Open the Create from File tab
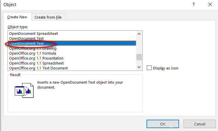218x131 pixels. [x=48, y=17]
